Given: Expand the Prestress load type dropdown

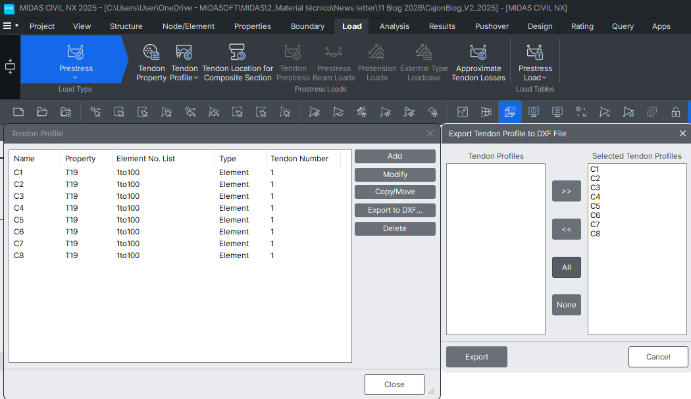Looking at the screenshot, I should [x=75, y=78].
